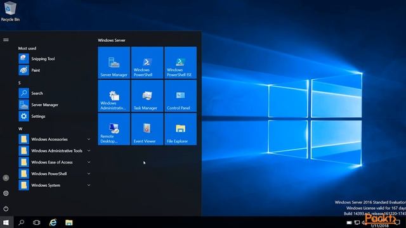Launch the Windows PowerShell tile
The height and width of the screenshot is (228, 406).
(x=147, y=63)
